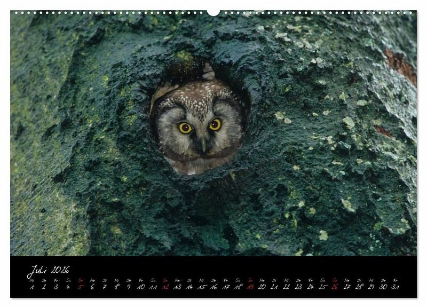Select date 24 in the calendar strip
427x308 pixels.
[x=311, y=287]
